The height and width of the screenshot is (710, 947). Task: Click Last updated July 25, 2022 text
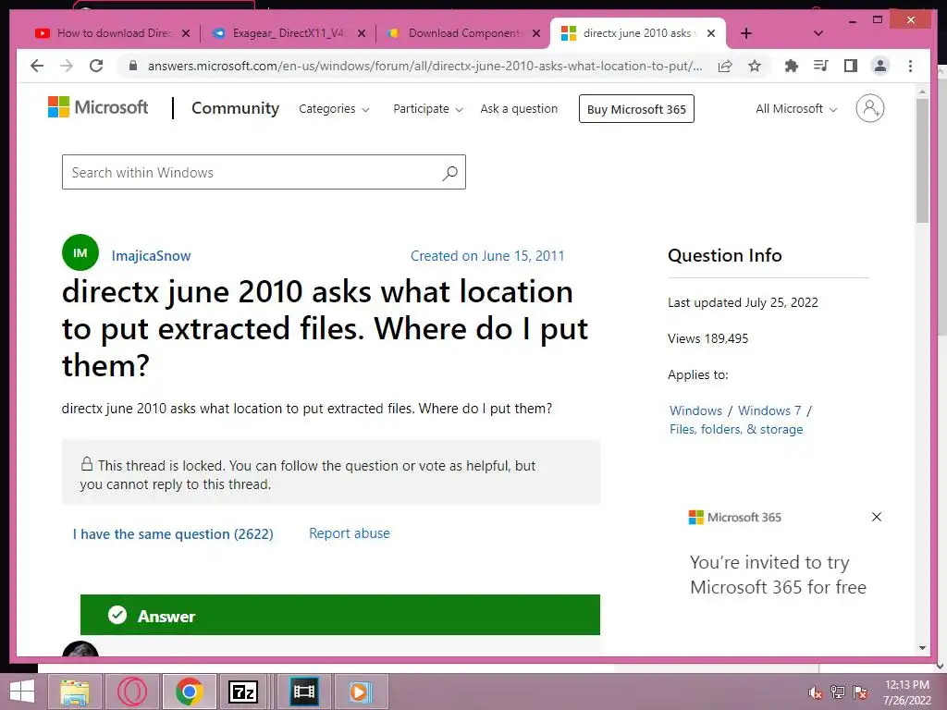click(x=743, y=302)
